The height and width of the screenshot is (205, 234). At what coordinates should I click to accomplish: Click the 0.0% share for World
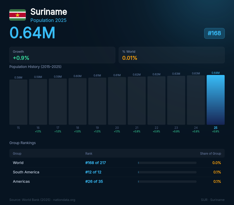pyautogui.click(x=216, y=163)
